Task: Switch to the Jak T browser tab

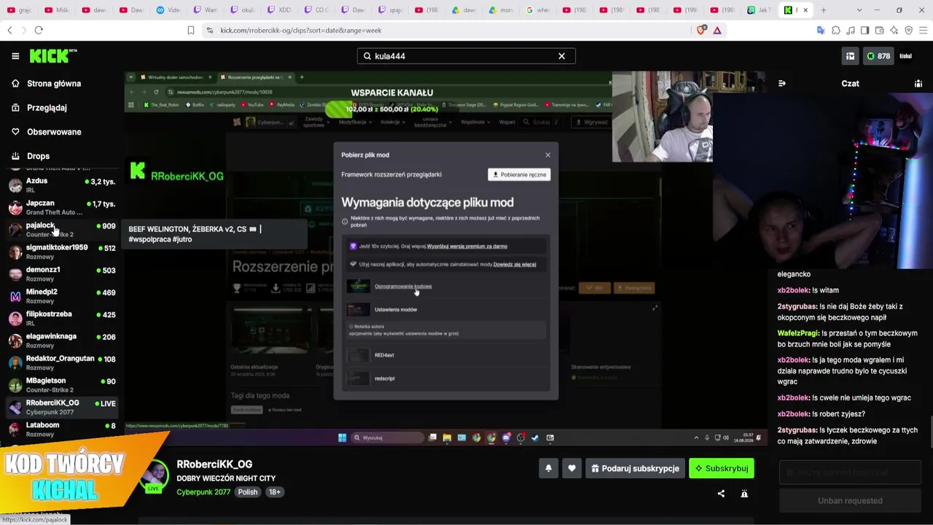Action: point(760,10)
